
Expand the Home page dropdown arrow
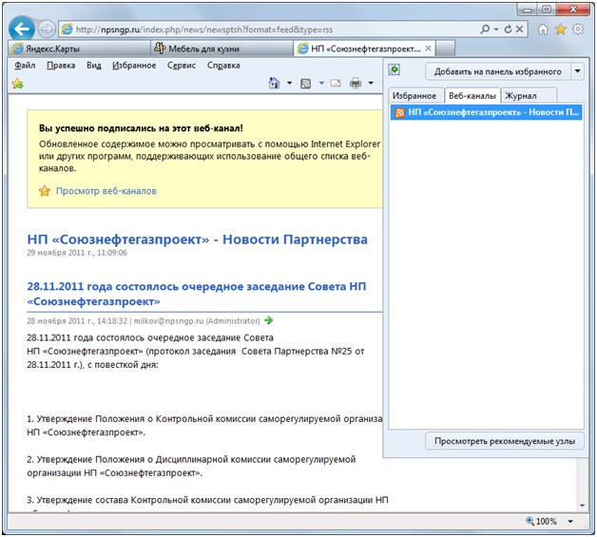(290, 83)
